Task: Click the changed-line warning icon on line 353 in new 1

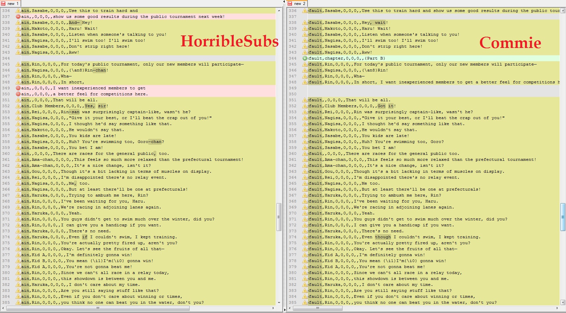Action: 18,112
